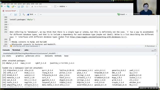This screenshot has height=90, width=160.
Task: Switch to the Jobs tab
Action: pyautogui.click(x=26, y=50)
